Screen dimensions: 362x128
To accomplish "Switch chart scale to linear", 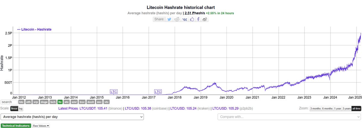I will coord(14,109).
